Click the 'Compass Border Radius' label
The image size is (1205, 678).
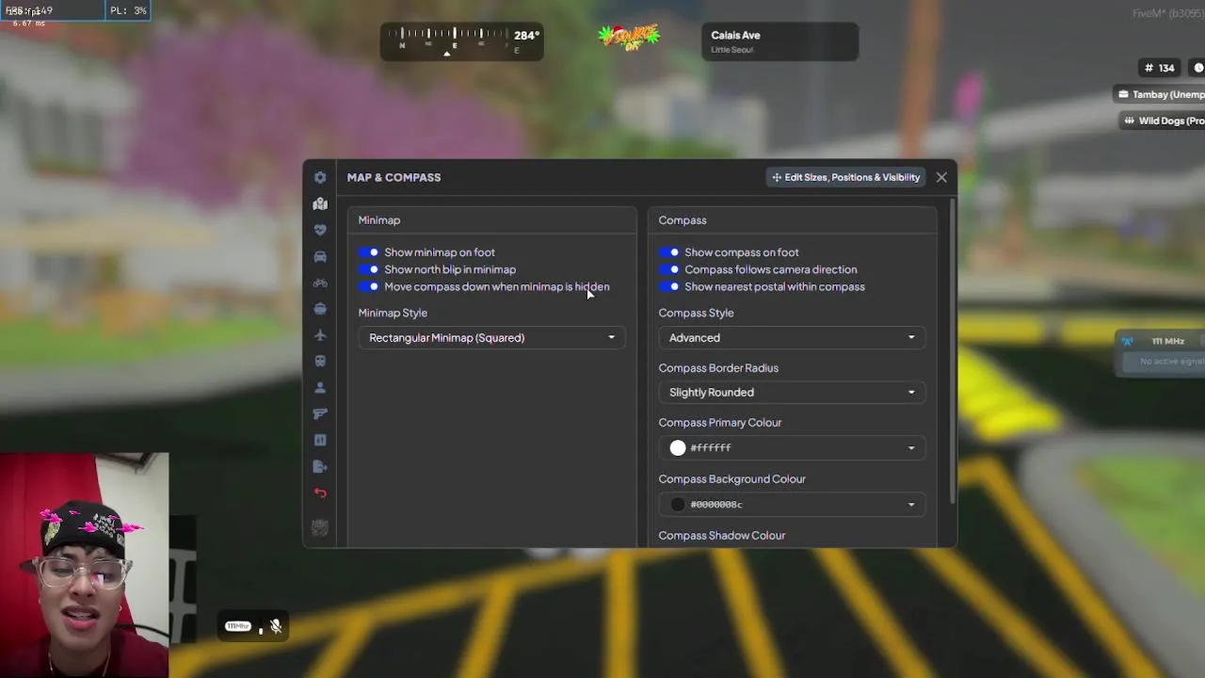(x=718, y=368)
